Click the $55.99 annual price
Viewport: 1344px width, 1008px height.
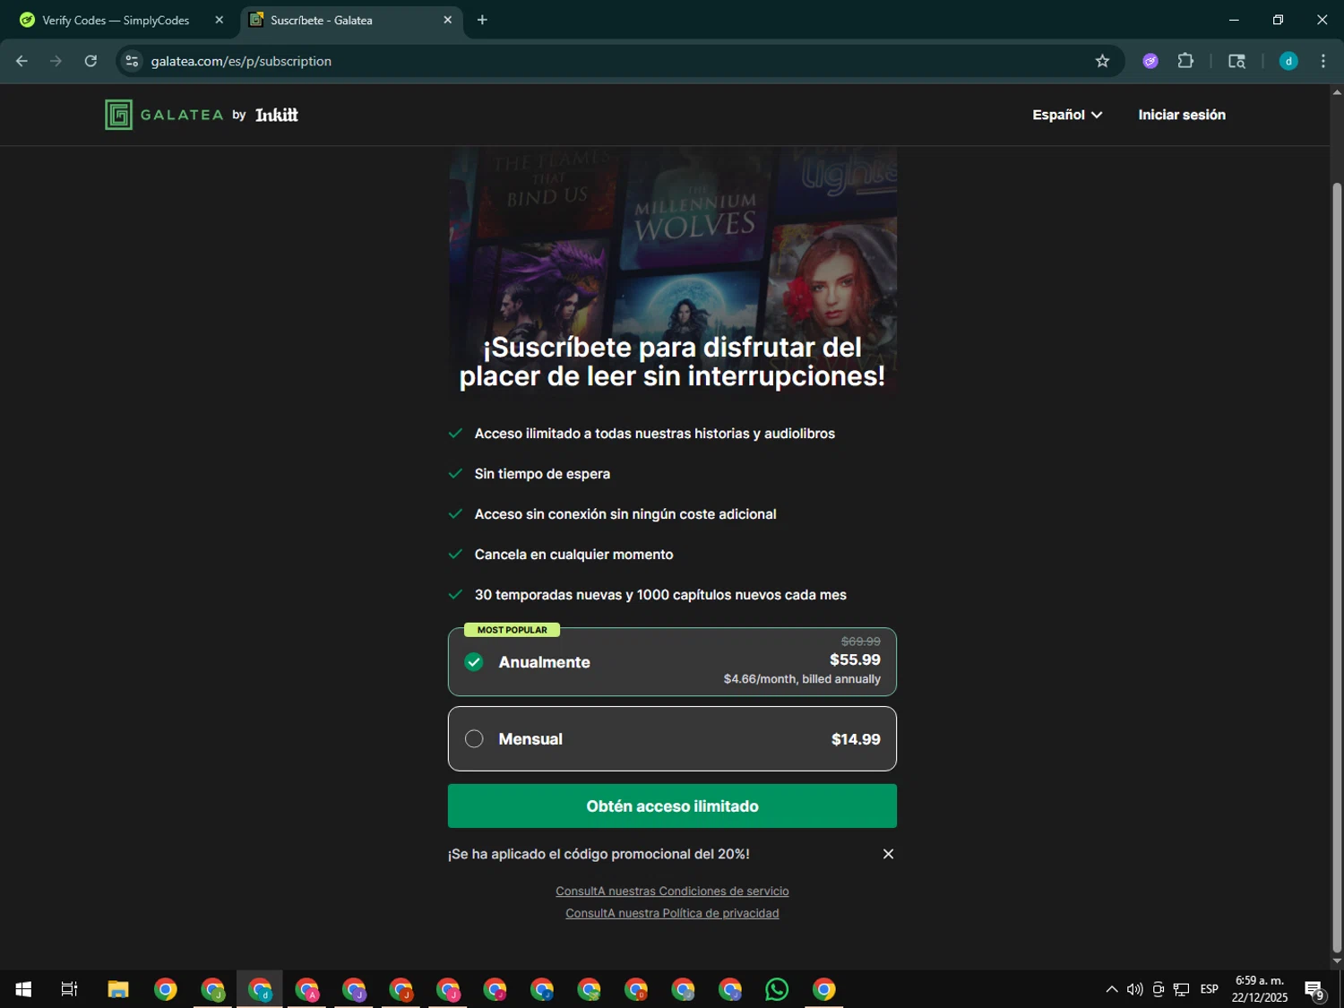point(855,659)
